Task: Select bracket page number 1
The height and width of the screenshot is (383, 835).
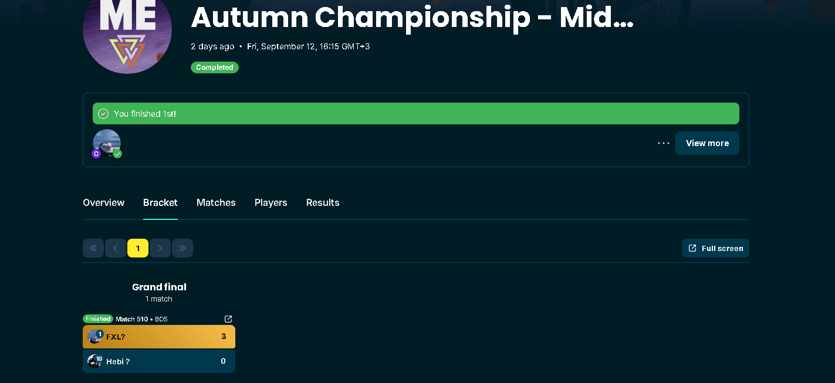Action: pos(138,248)
